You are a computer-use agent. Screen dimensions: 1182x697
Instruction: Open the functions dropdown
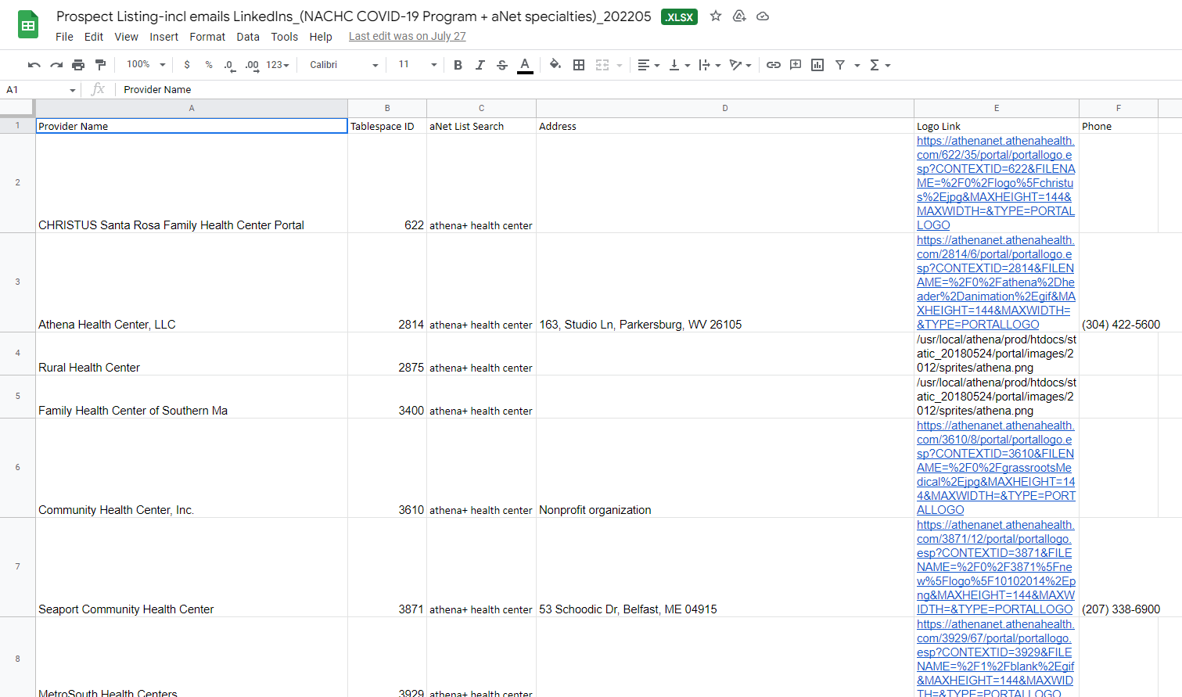click(x=880, y=65)
